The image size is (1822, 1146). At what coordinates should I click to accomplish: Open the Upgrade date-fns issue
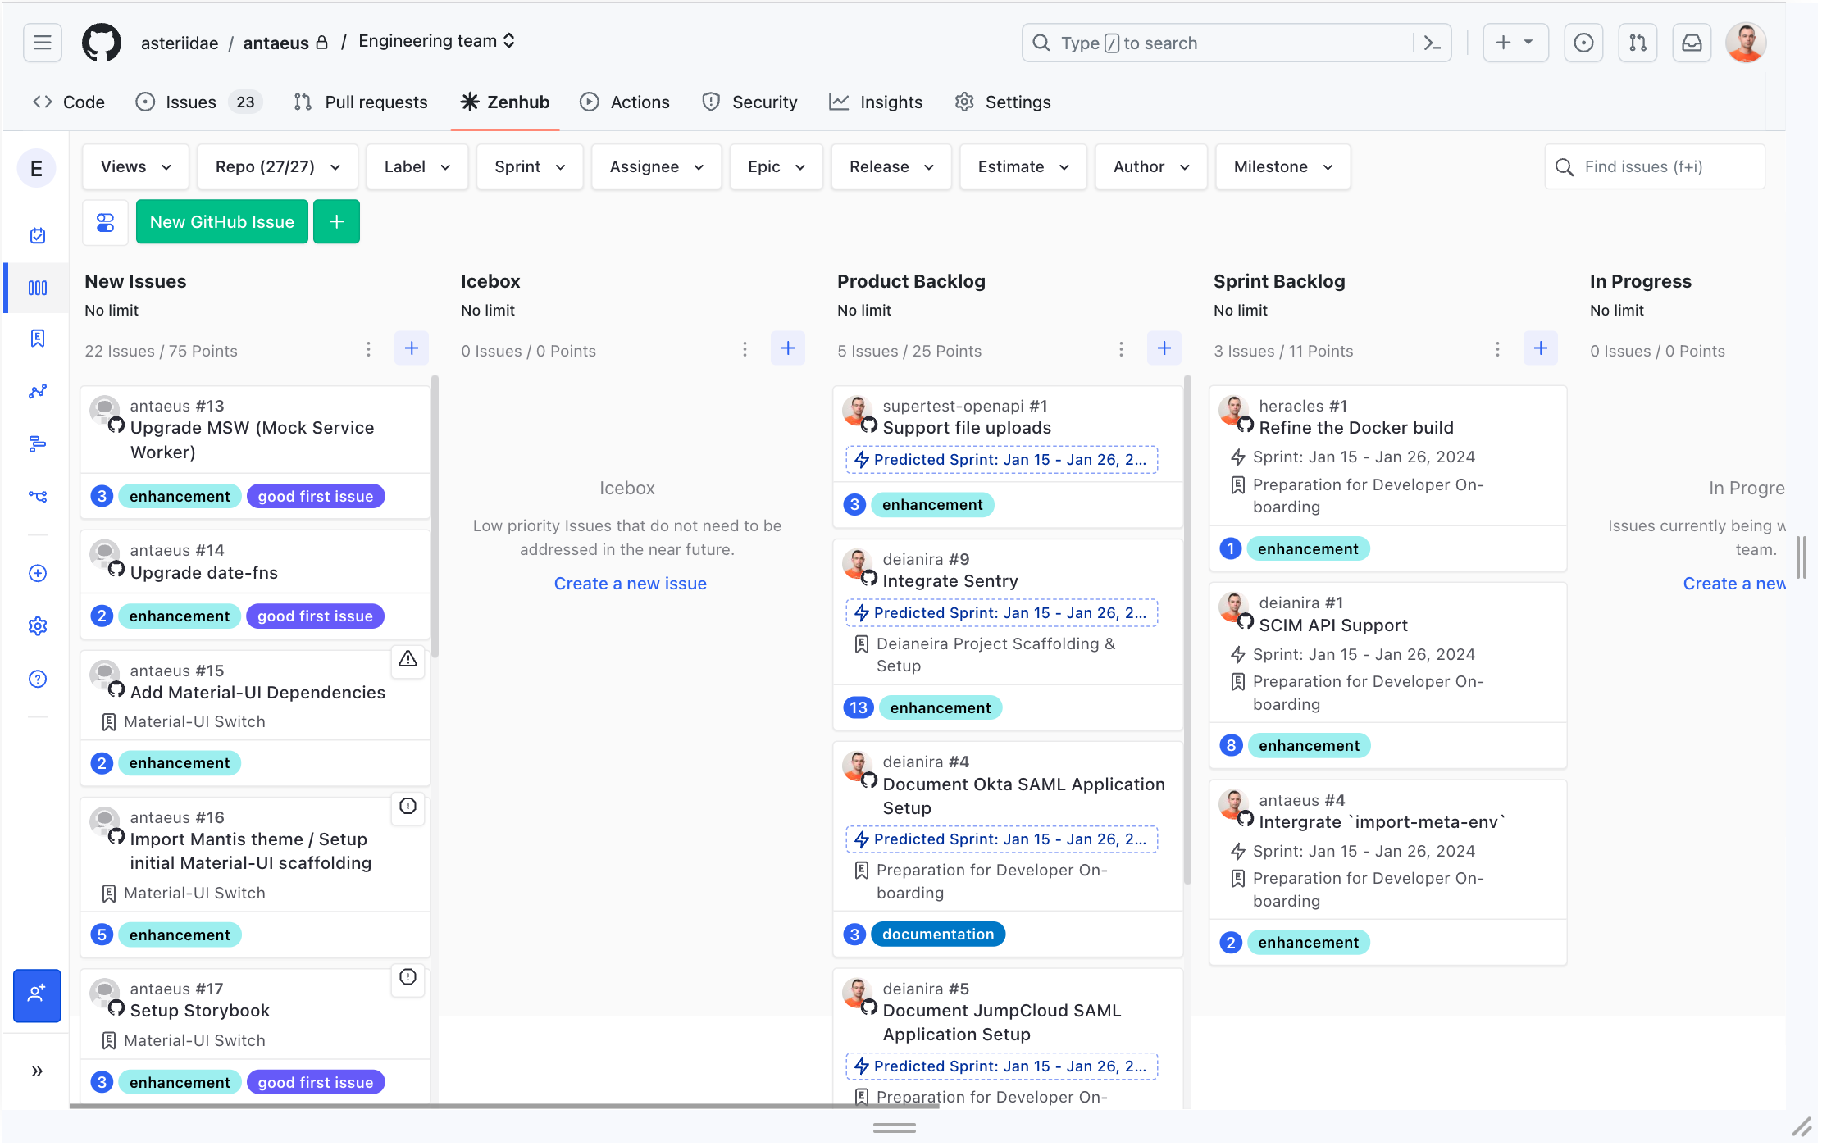204,573
